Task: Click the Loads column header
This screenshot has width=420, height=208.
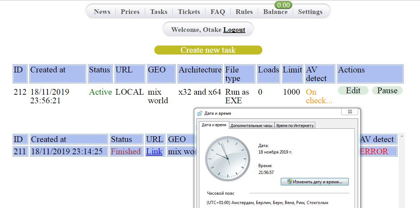Action: pos(268,74)
